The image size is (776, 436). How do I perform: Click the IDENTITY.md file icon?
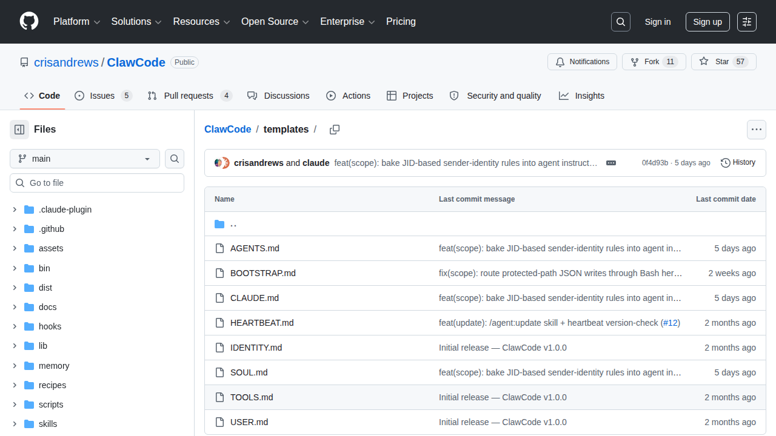219,348
